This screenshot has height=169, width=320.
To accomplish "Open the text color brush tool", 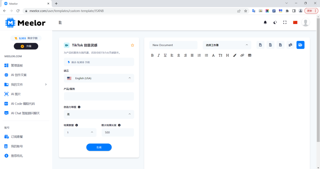I will [235, 55].
